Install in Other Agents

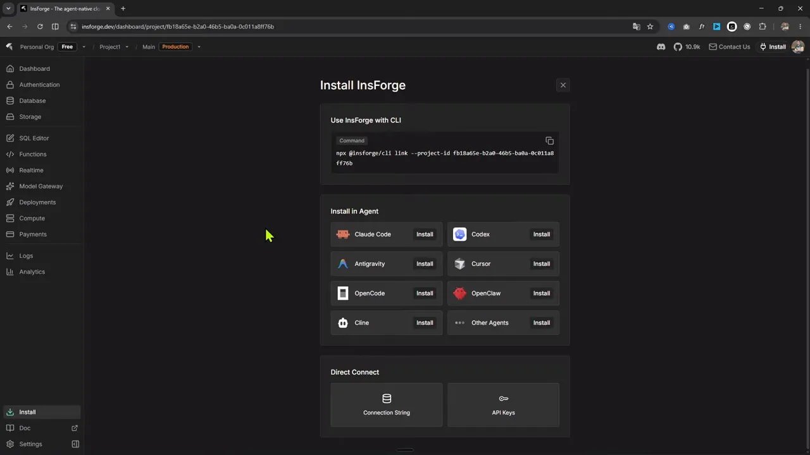pos(542,323)
